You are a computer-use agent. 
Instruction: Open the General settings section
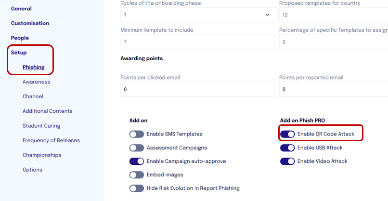click(21, 8)
